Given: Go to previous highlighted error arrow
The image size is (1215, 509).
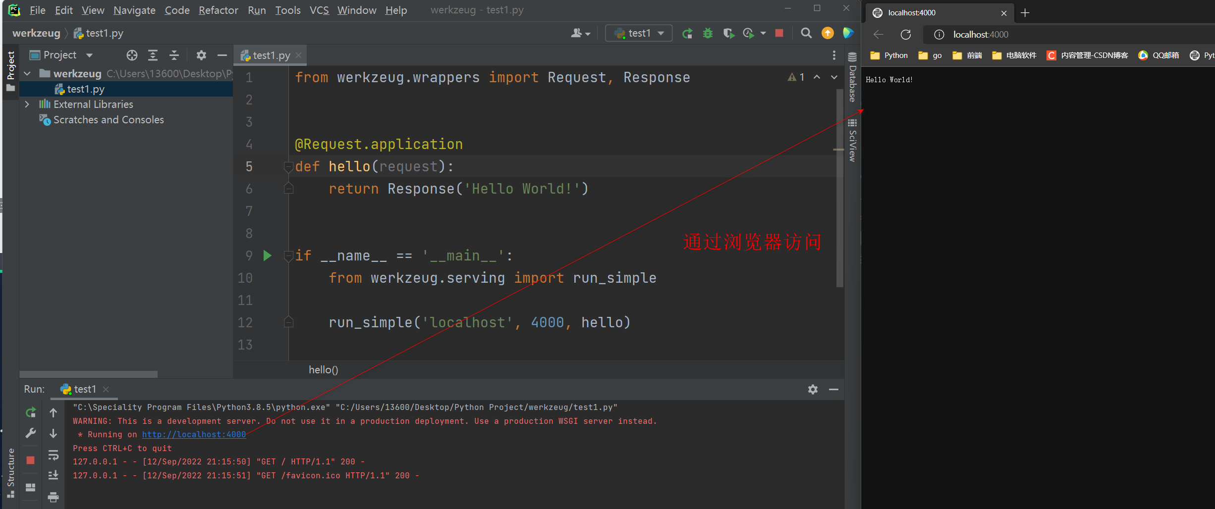Looking at the screenshot, I should tap(817, 77).
